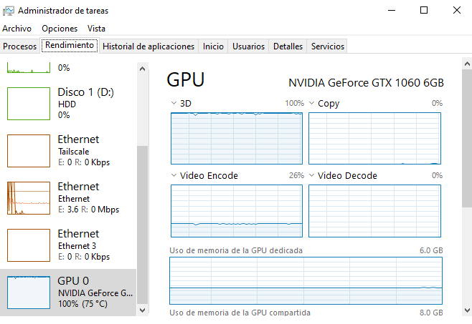Open the 3D engine graph dropdown
472x324 pixels.
pos(174,104)
